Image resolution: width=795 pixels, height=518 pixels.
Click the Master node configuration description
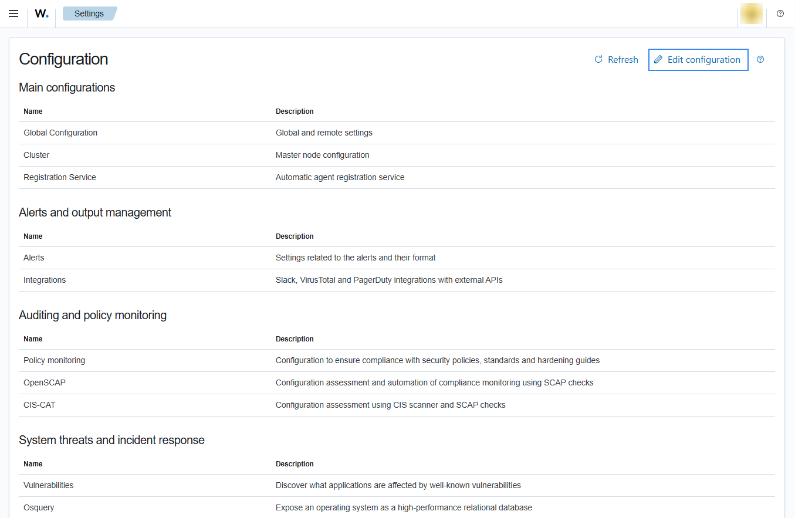click(322, 155)
